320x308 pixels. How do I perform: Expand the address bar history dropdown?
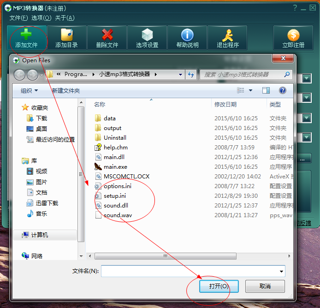pos(180,75)
